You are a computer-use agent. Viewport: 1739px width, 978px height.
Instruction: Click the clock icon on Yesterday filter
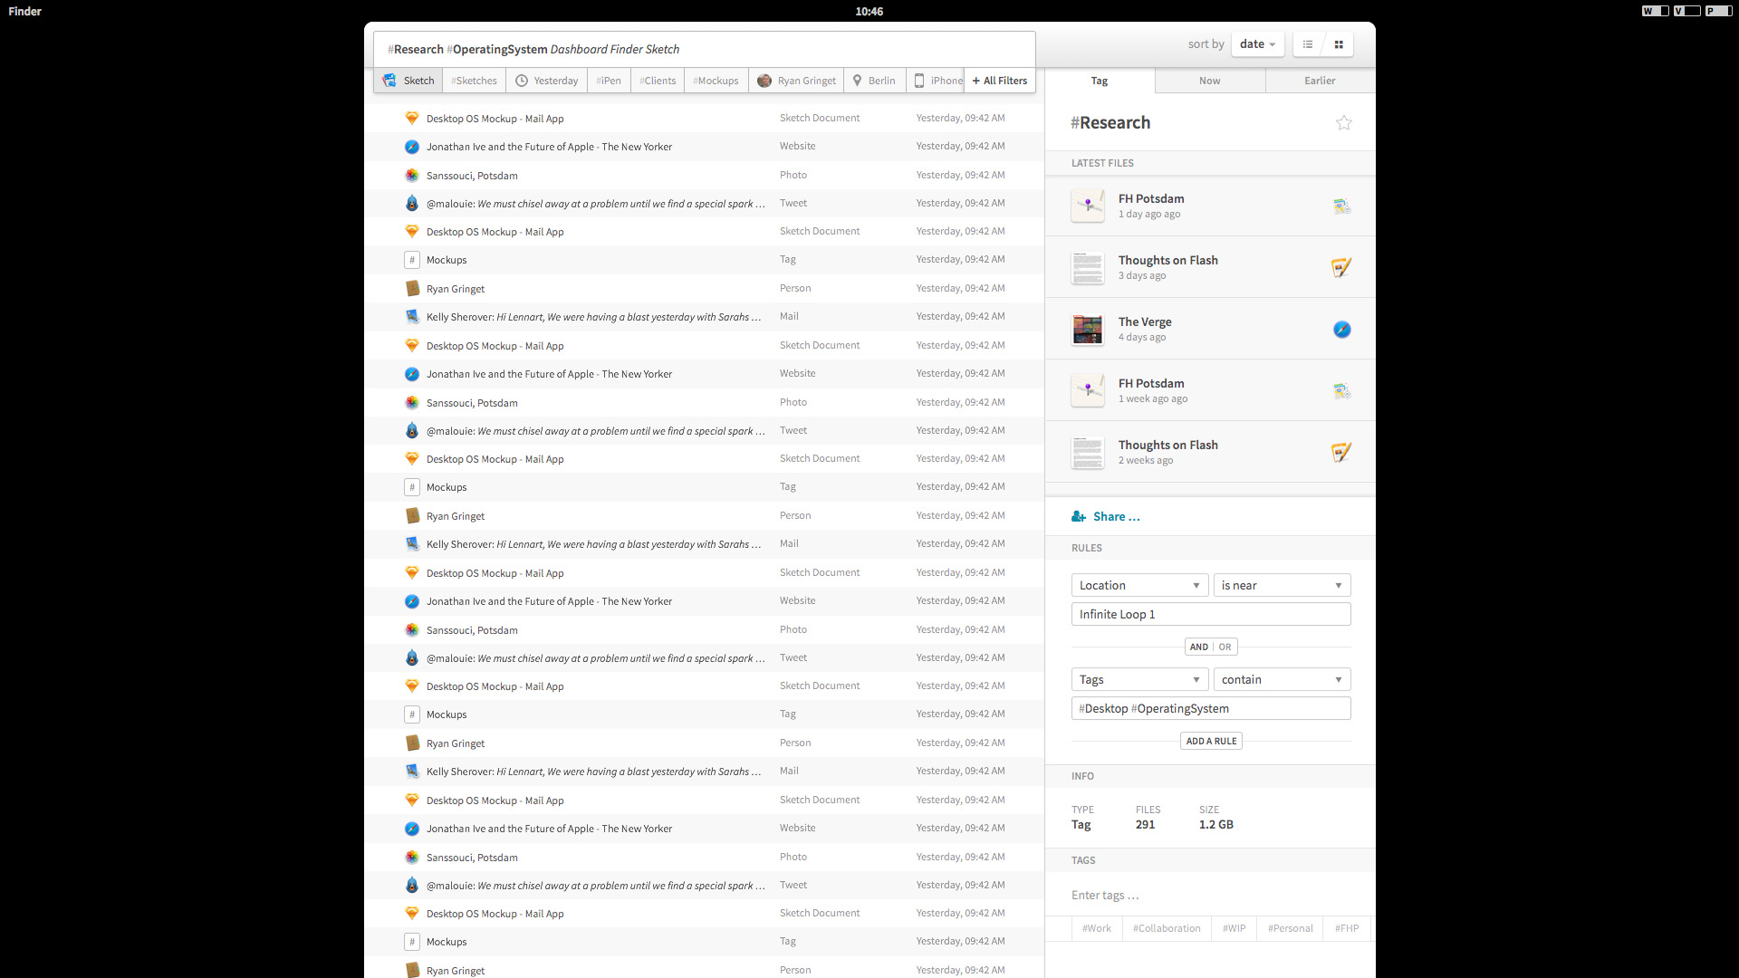(x=522, y=81)
